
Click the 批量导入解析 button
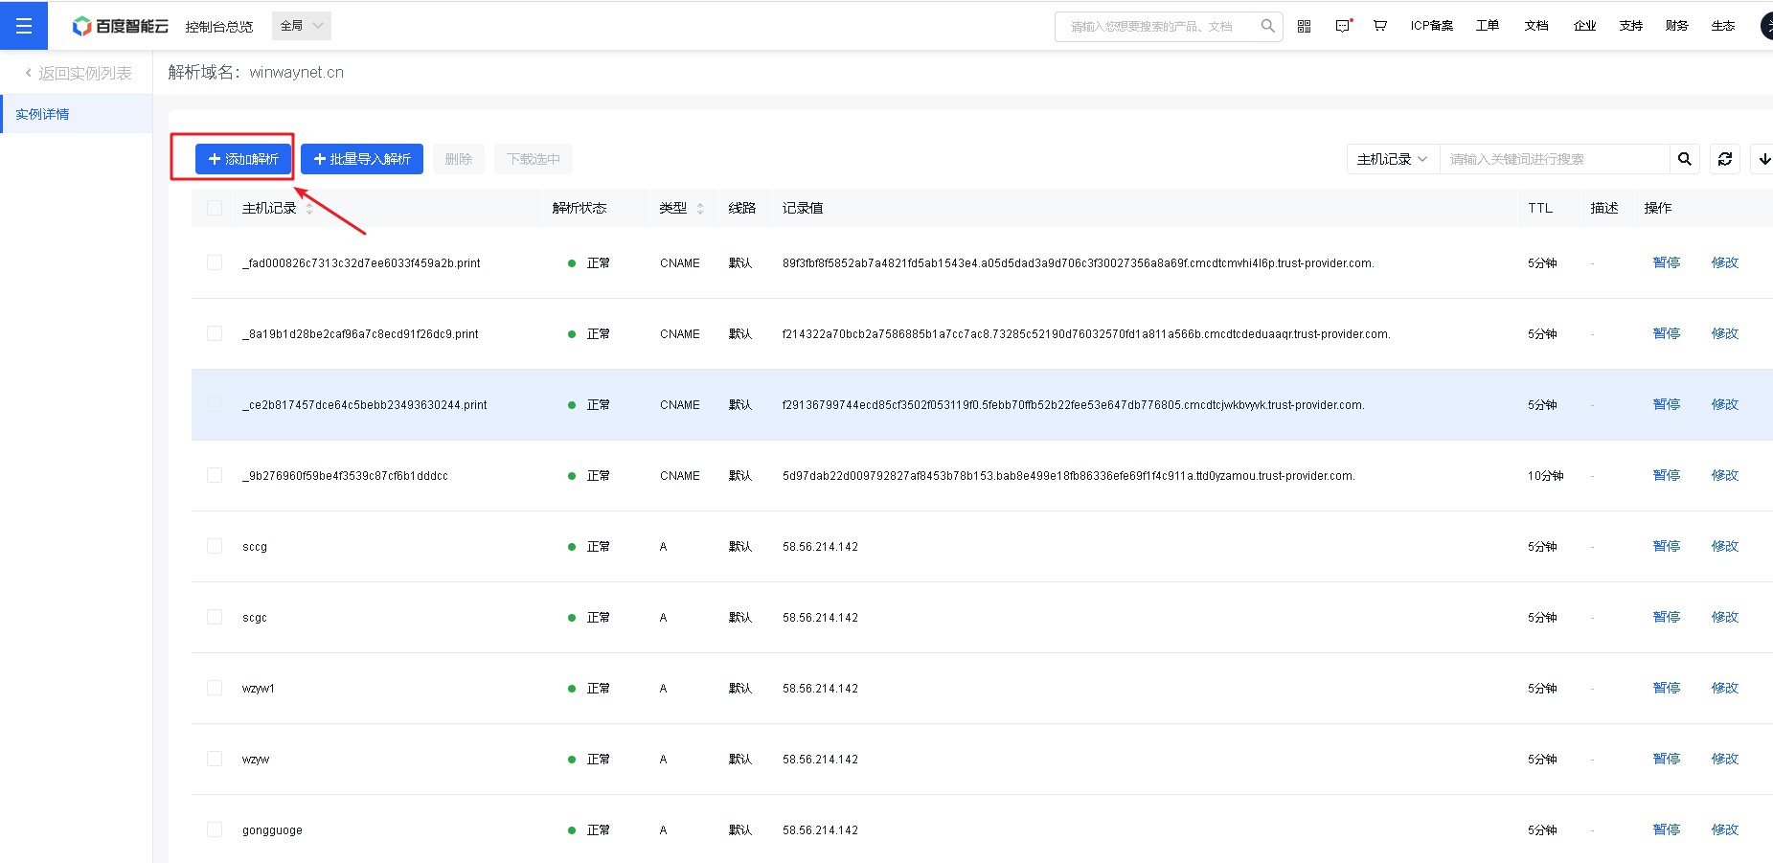pyautogui.click(x=362, y=159)
